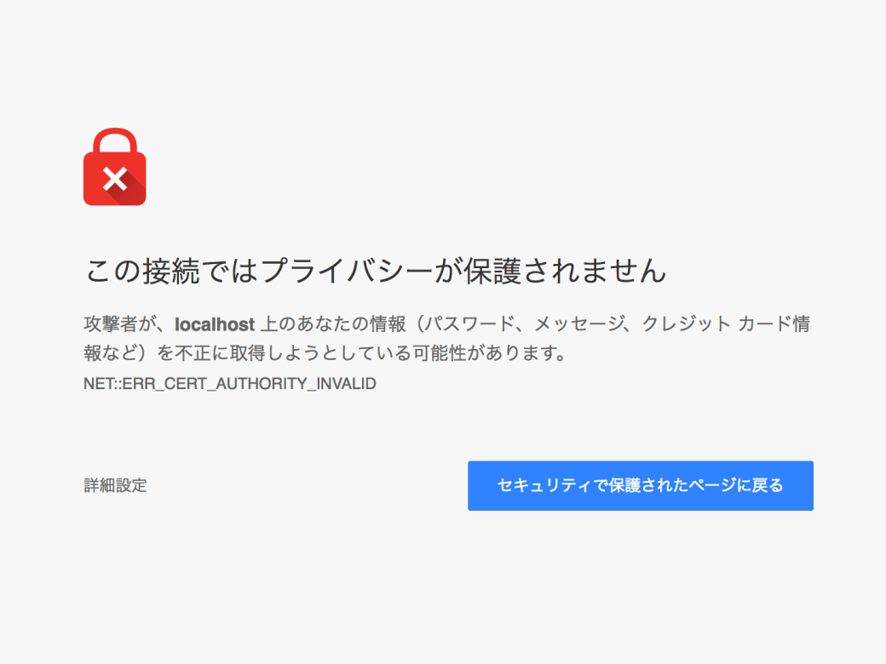Select the NET::ERR_CERT_AUTHORITY_INVALID error code
Image resolution: width=886 pixels, height=664 pixels.
(230, 384)
